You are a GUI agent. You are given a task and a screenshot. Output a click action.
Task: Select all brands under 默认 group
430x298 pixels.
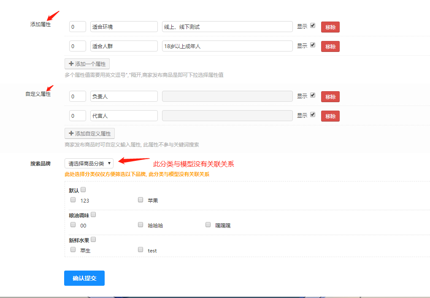(x=83, y=190)
